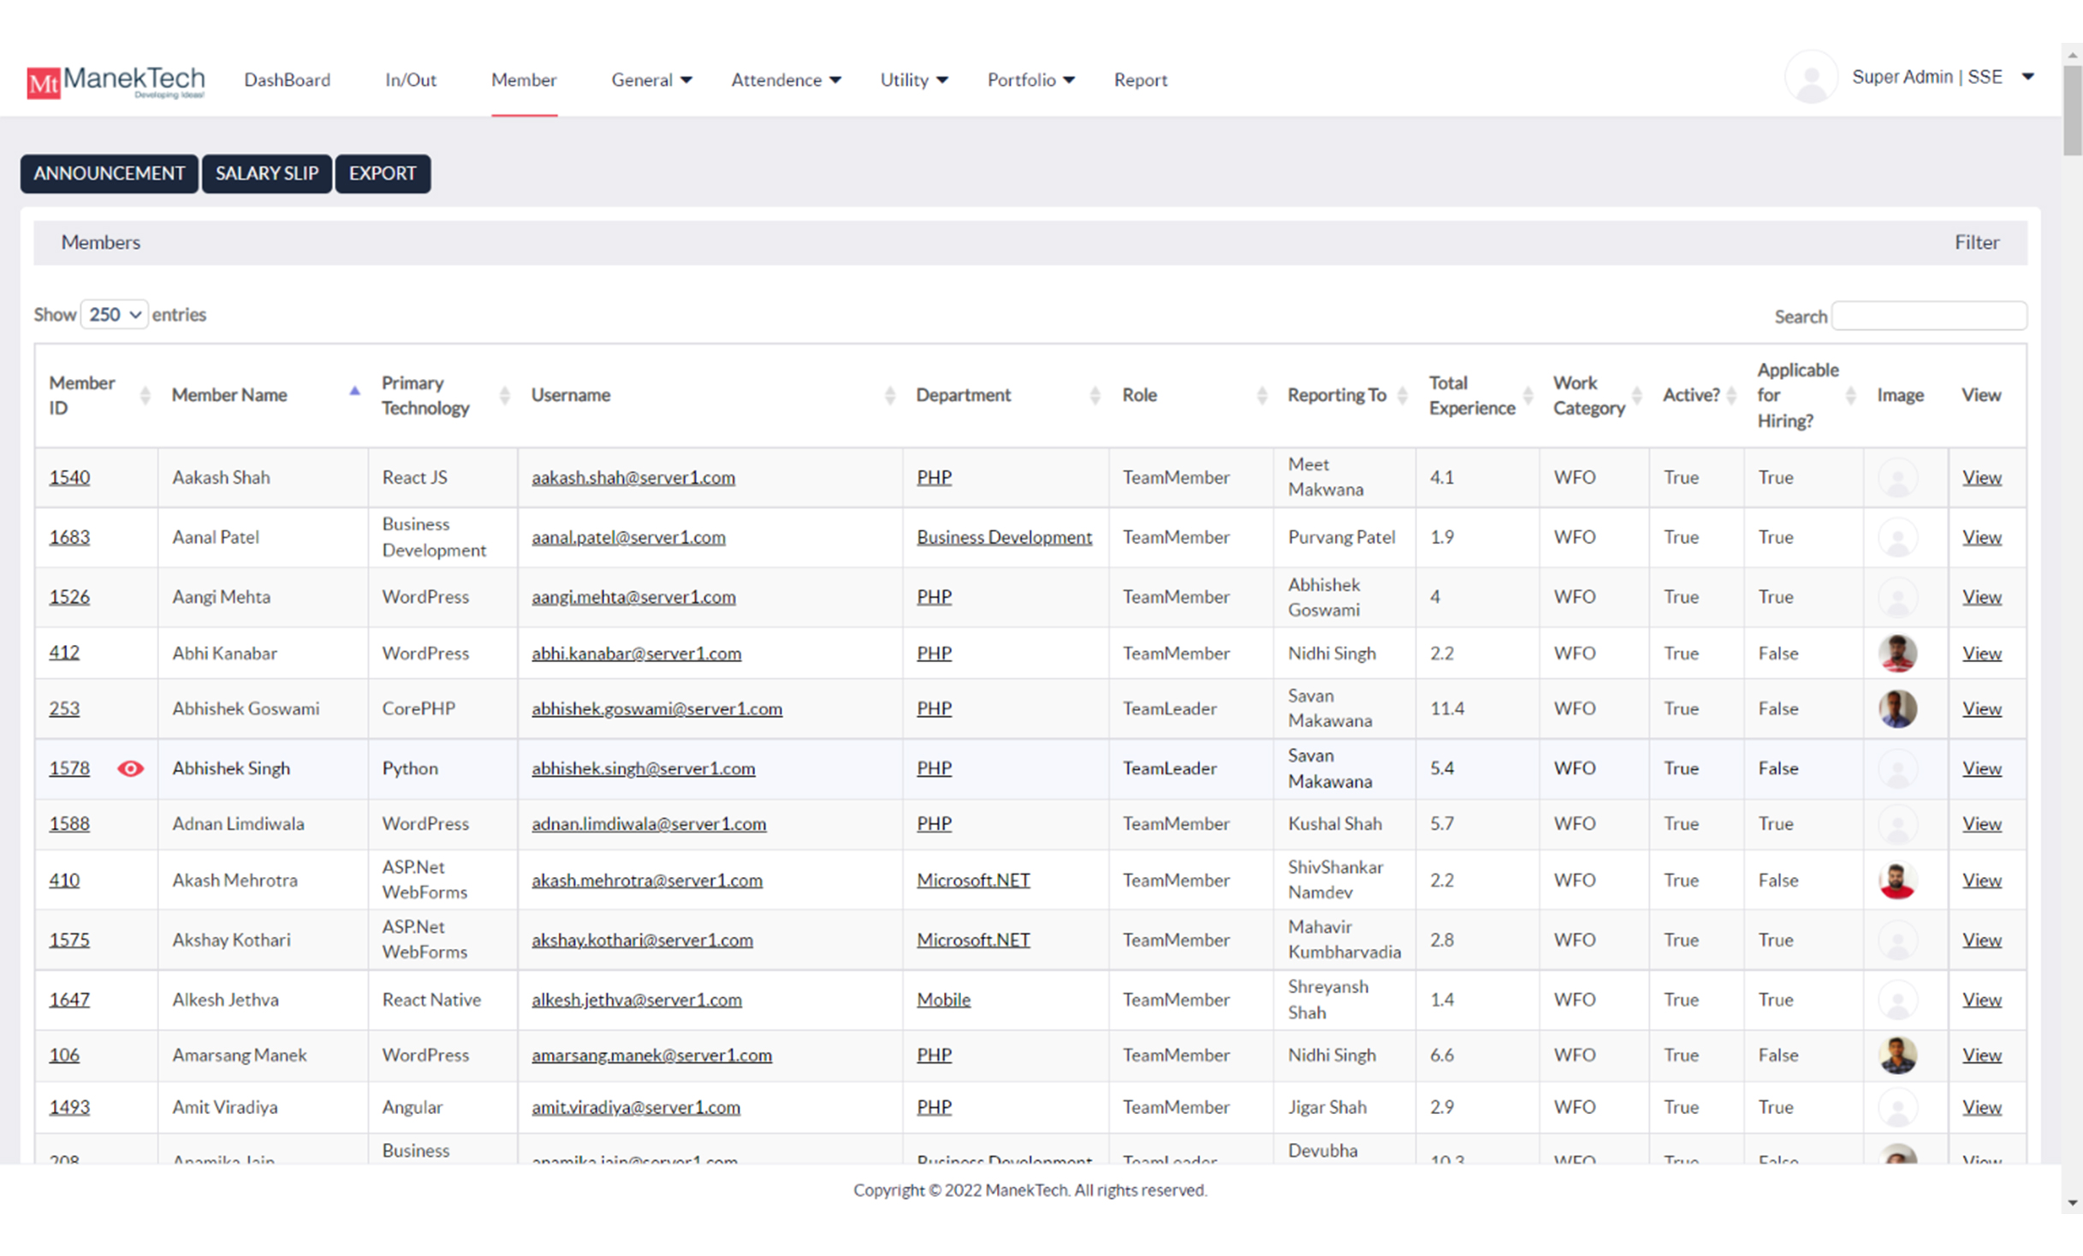Click Alkesh Jethva's placeholder avatar image
Screen dimensions: 2083x1256
click(1897, 1000)
